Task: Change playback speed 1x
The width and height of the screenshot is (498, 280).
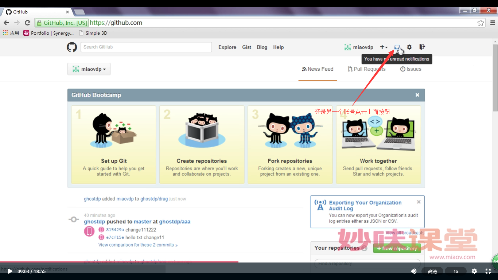Action: pyautogui.click(x=456, y=271)
